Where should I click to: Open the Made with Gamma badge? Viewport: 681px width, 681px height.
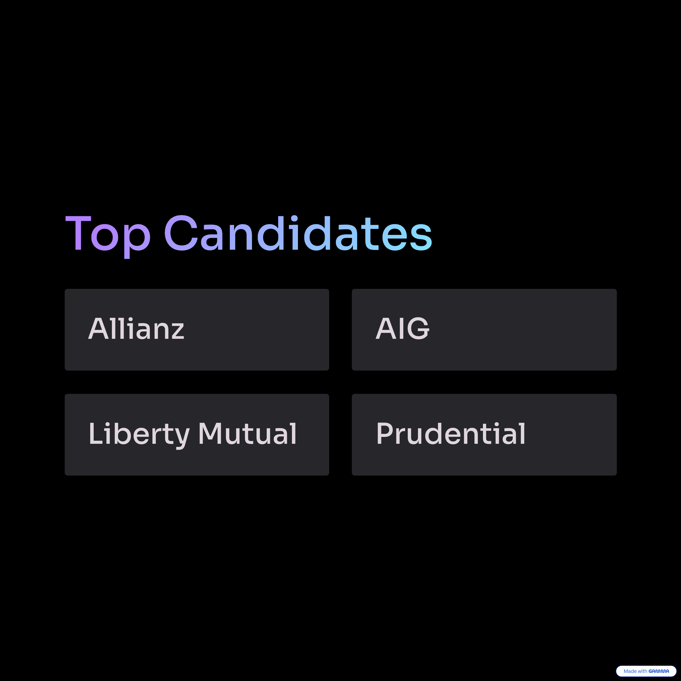[x=646, y=671]
